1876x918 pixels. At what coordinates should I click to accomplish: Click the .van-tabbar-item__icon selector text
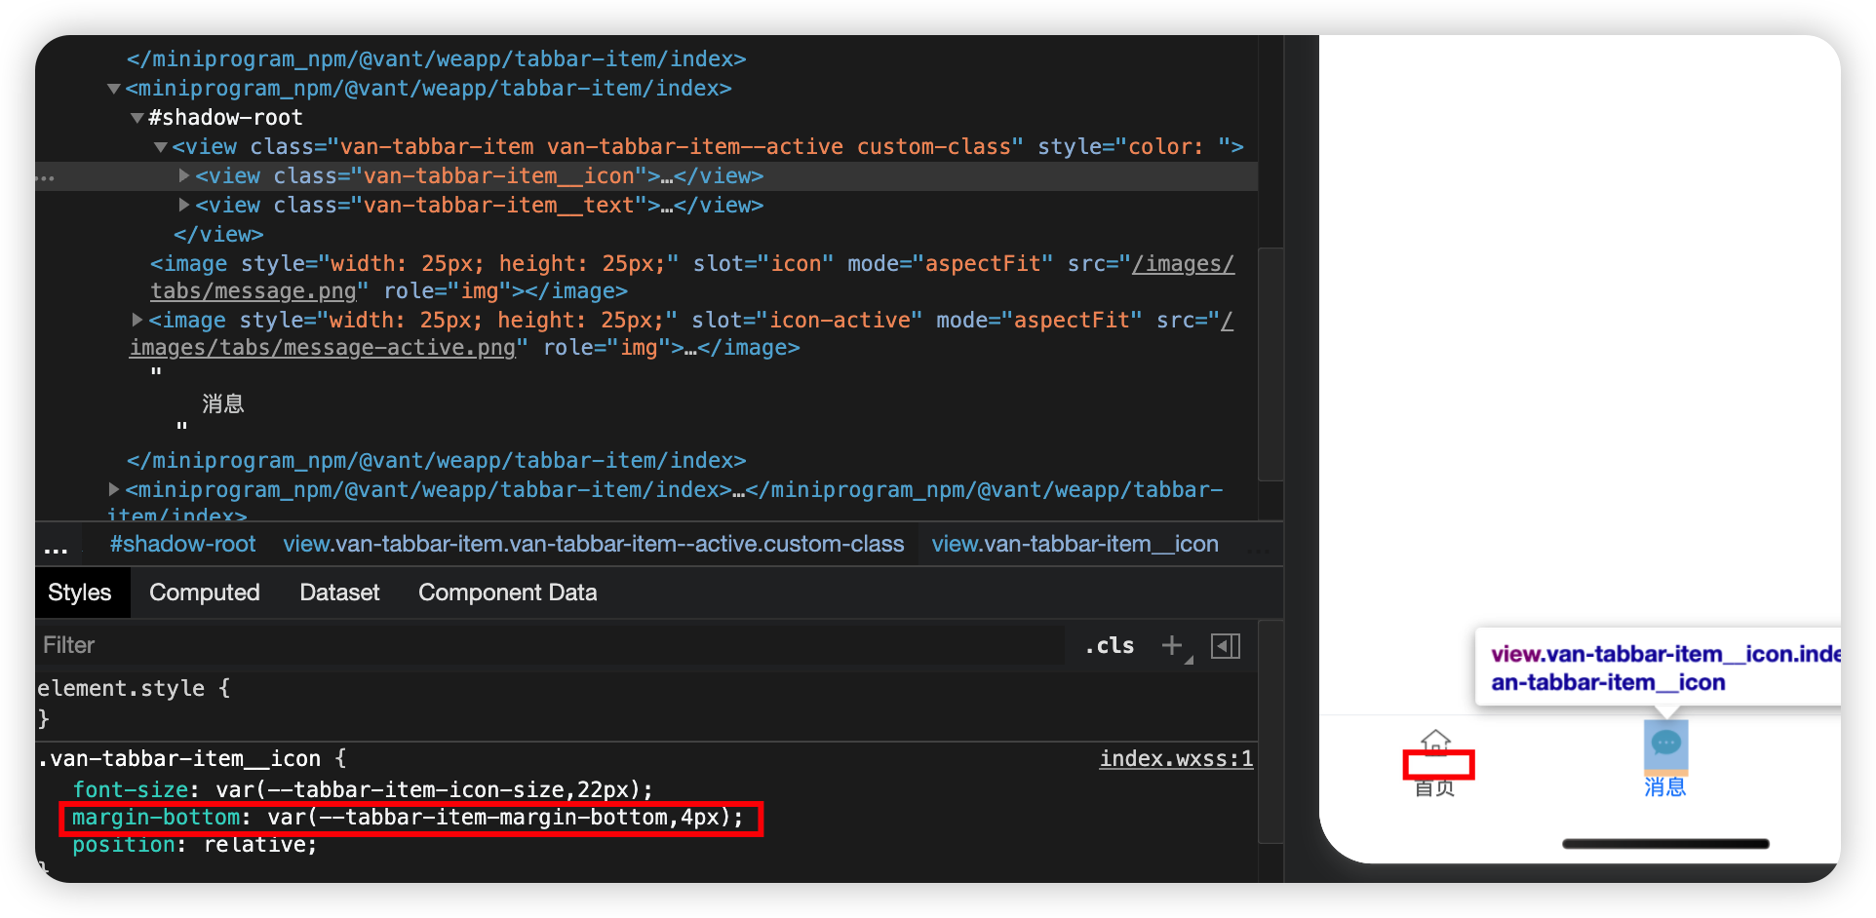click(179, 758)
